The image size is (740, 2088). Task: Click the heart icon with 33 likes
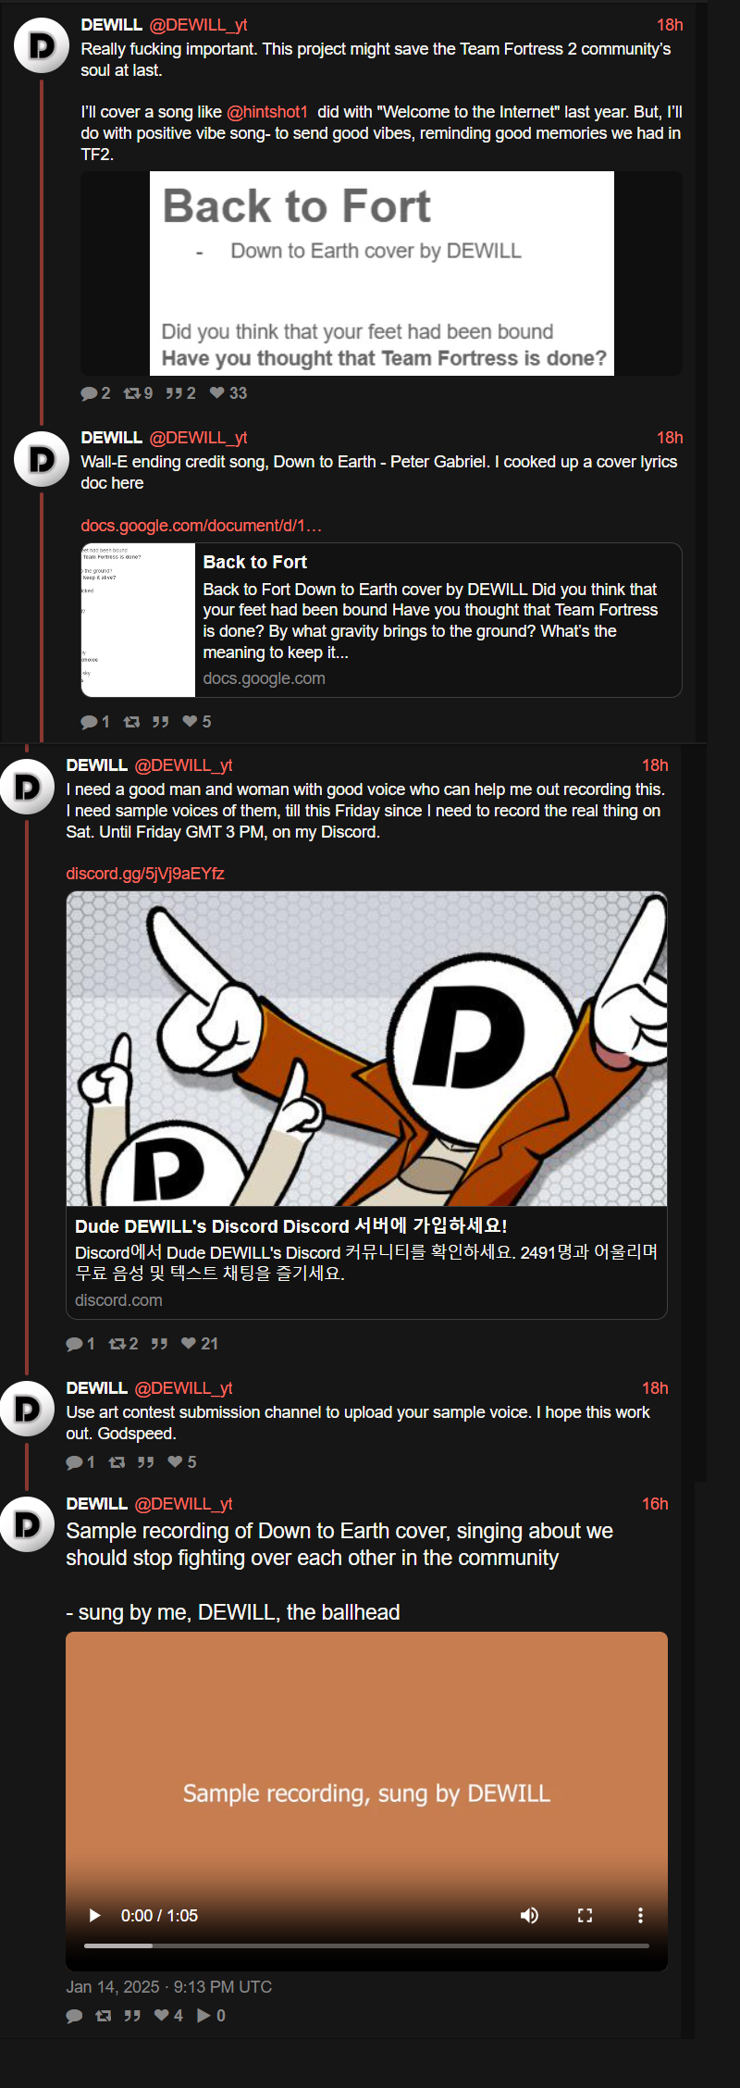tap(217, 393)
